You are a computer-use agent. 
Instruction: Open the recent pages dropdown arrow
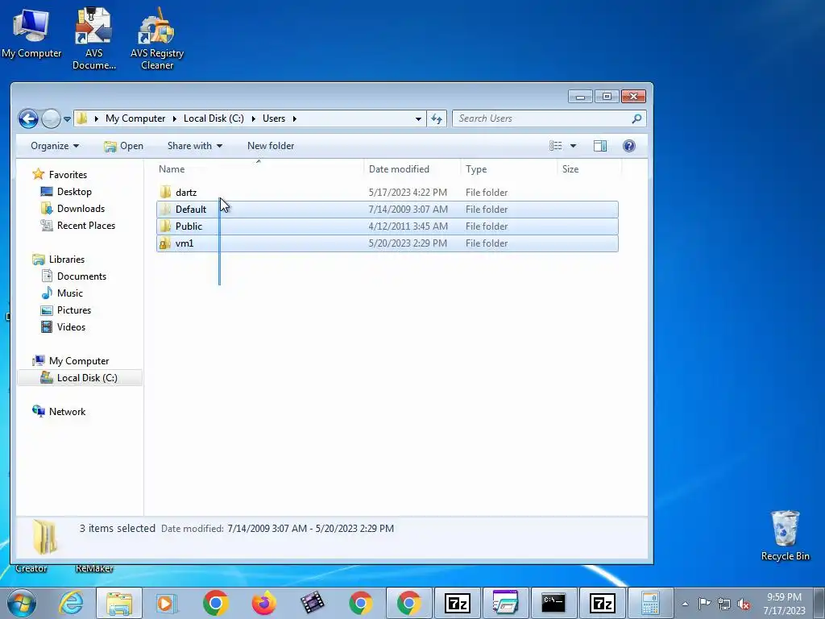click(68, 119)
